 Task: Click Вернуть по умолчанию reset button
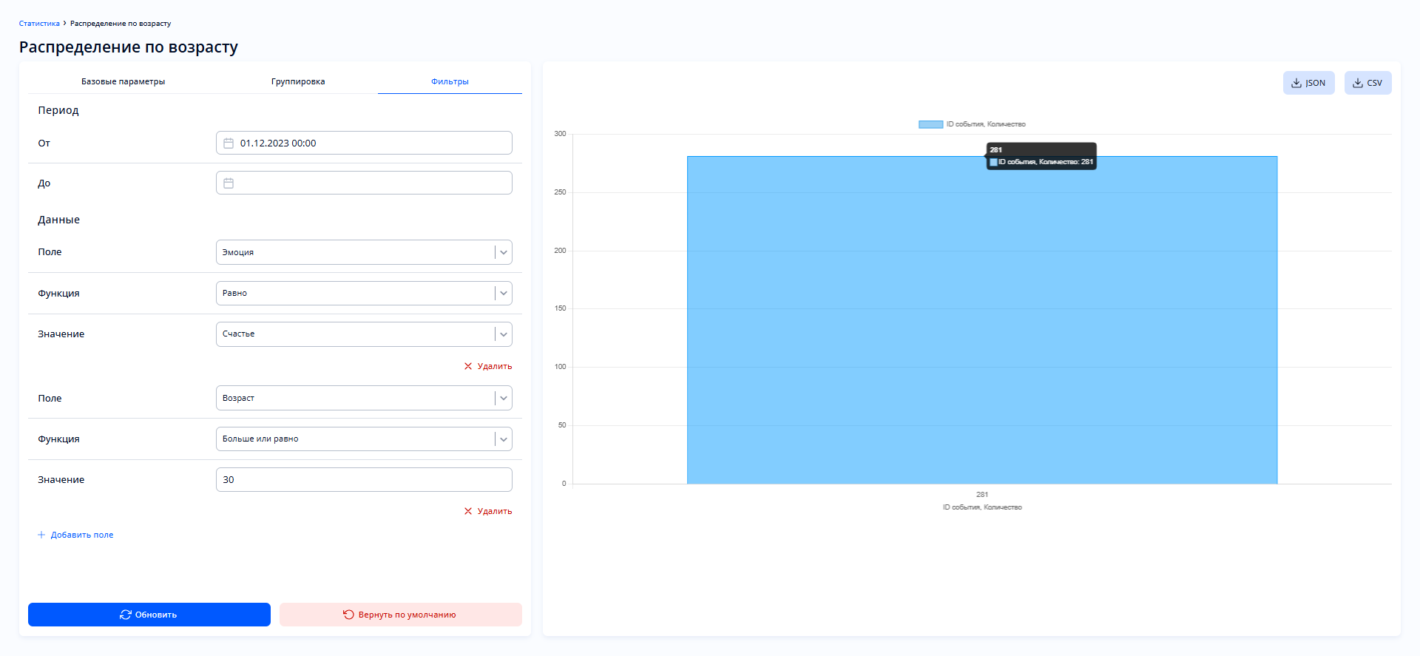click(400, 615)
